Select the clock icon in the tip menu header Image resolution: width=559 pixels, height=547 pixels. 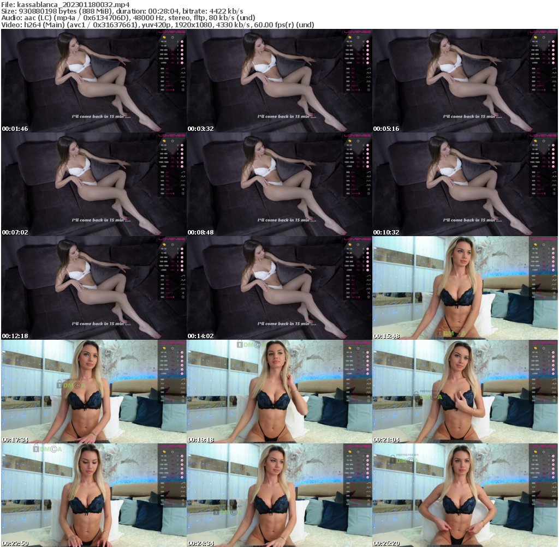[173, 37]
